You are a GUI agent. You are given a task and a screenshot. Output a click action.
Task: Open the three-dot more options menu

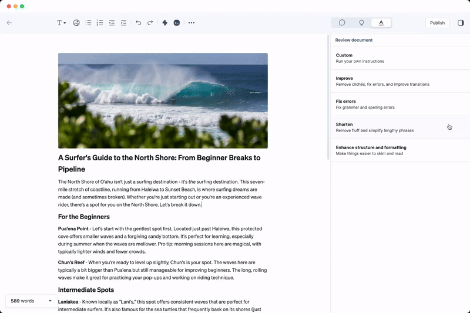pyautogui.click(x=192, y=23)
